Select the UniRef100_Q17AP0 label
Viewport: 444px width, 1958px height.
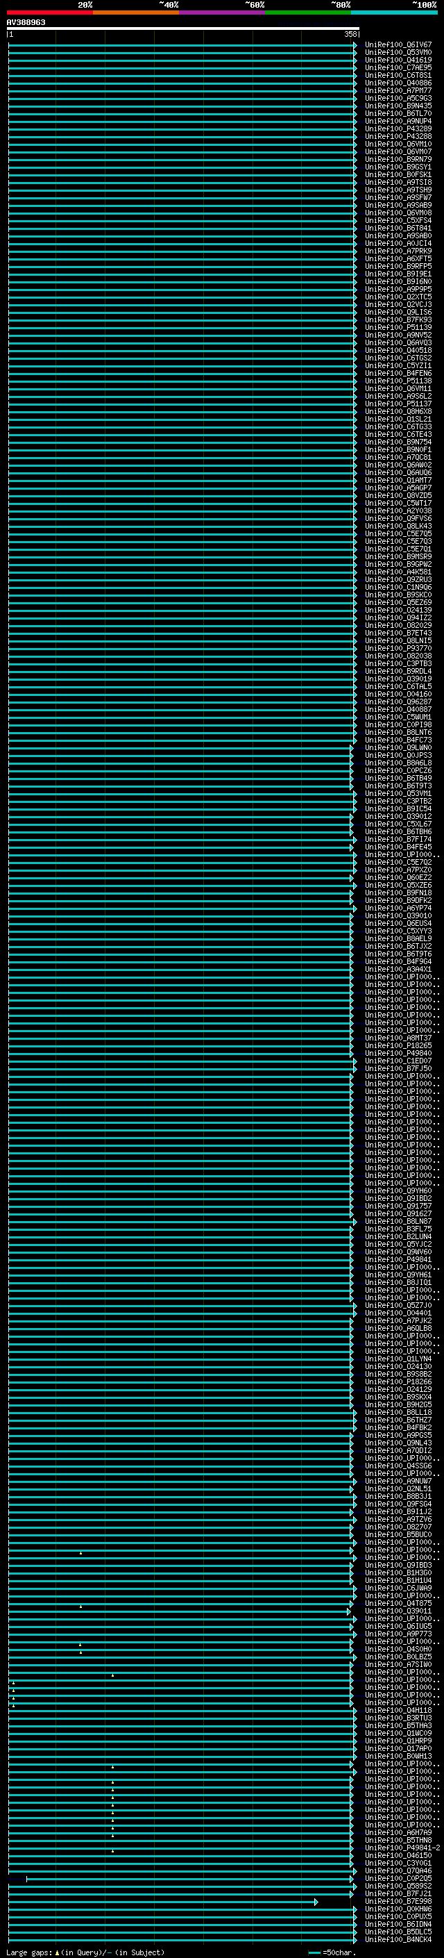click(x=398, y=1748)
